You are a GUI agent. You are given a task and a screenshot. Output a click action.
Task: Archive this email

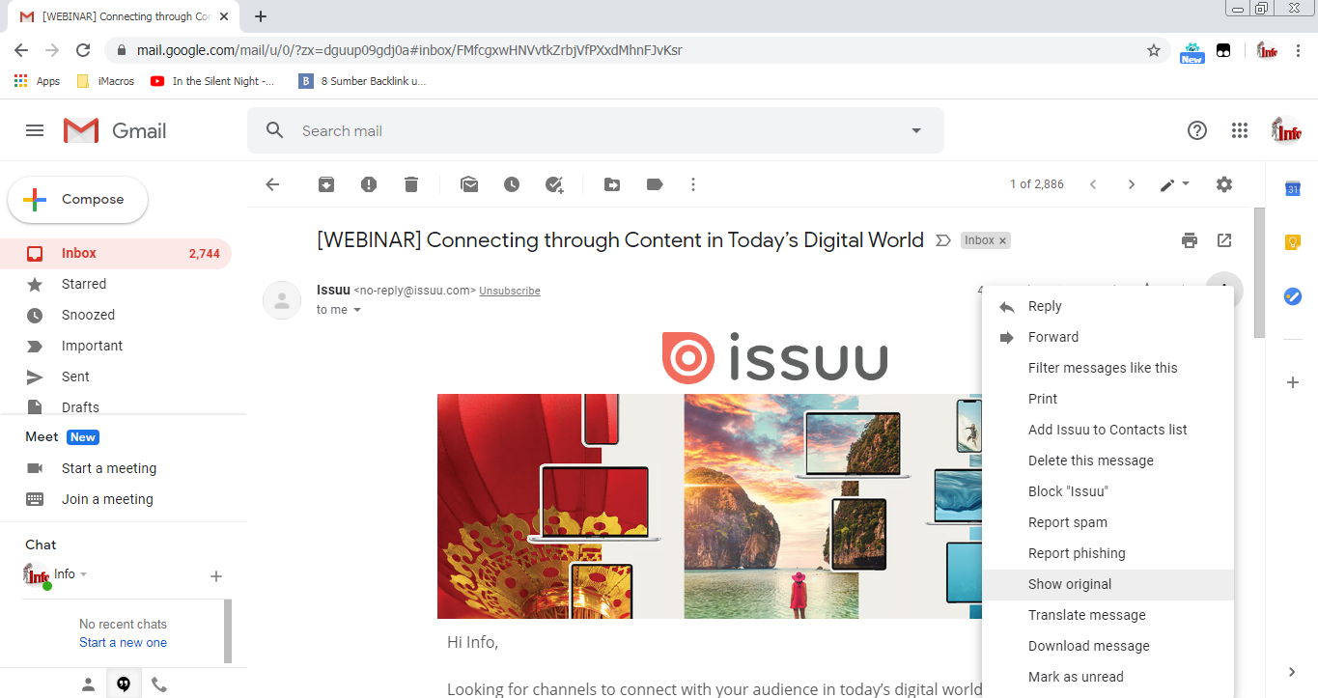[x=326, y=184]
